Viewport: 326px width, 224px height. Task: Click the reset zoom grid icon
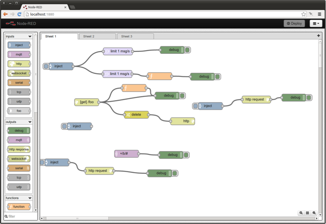(x=307, y=213)
